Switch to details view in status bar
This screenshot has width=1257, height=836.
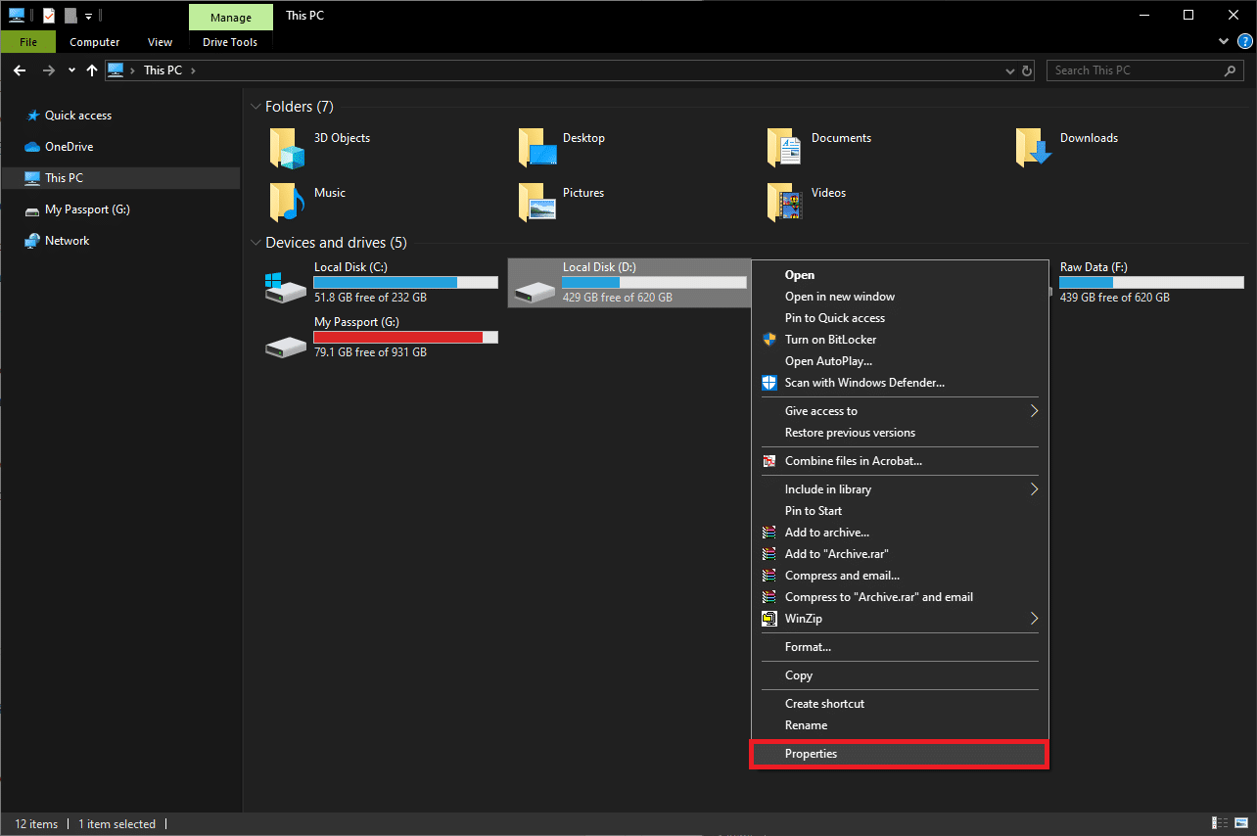coord(1220,823)
